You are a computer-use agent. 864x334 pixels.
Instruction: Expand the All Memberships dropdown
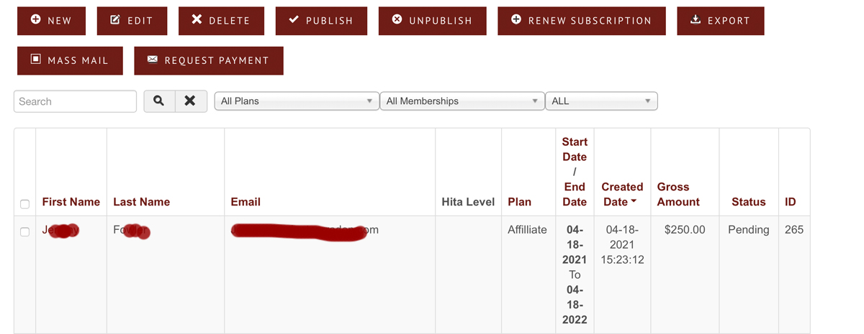(x=462, y=101)
